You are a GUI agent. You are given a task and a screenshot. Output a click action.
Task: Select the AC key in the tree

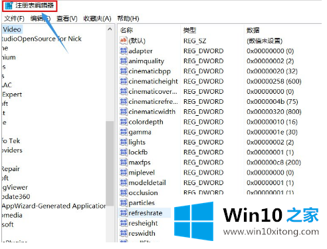7,85
